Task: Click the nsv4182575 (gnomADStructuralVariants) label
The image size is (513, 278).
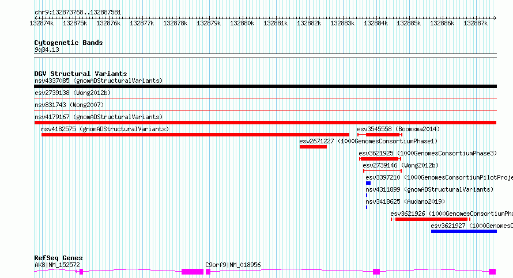Action: [x=105, y=129]
